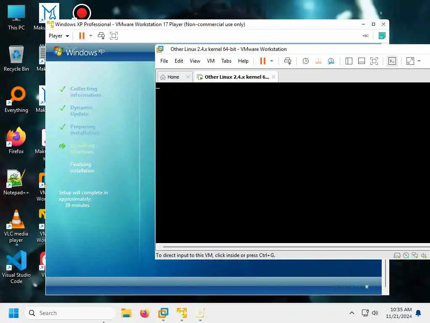The width and height of the screenshot is (430, 323).
Task: Take a snapshot of the Linux VM
Action: [x=306, y=61]
